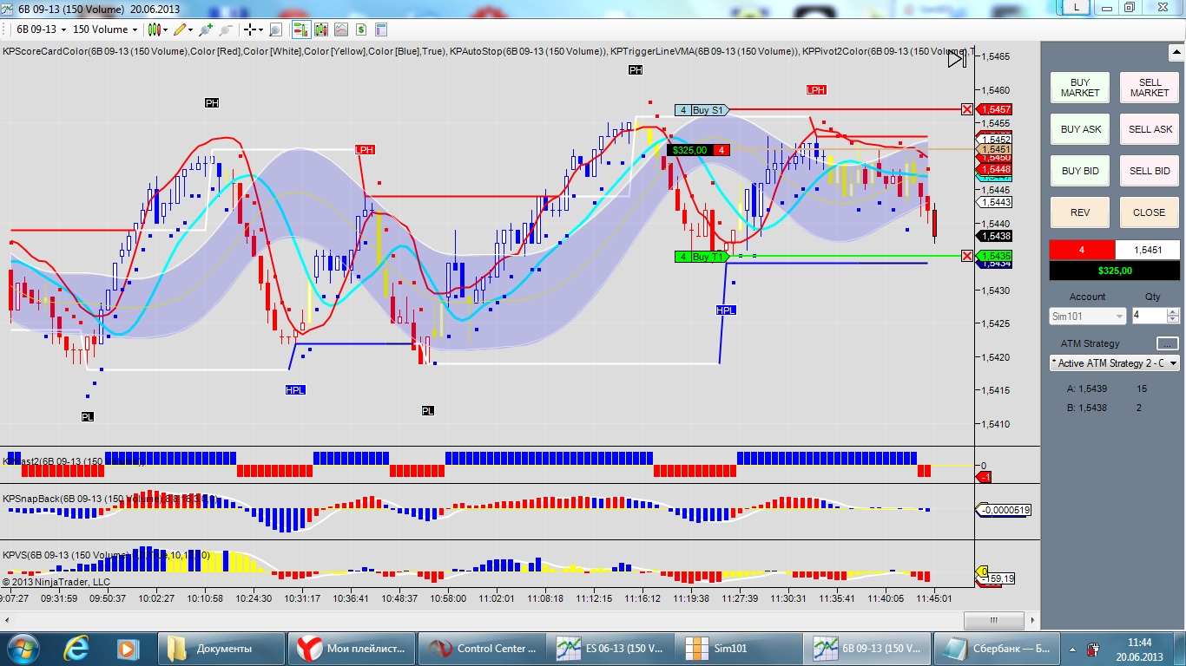
Task: Open the zoom frame magnifier icon
Action: click(276, 29)
